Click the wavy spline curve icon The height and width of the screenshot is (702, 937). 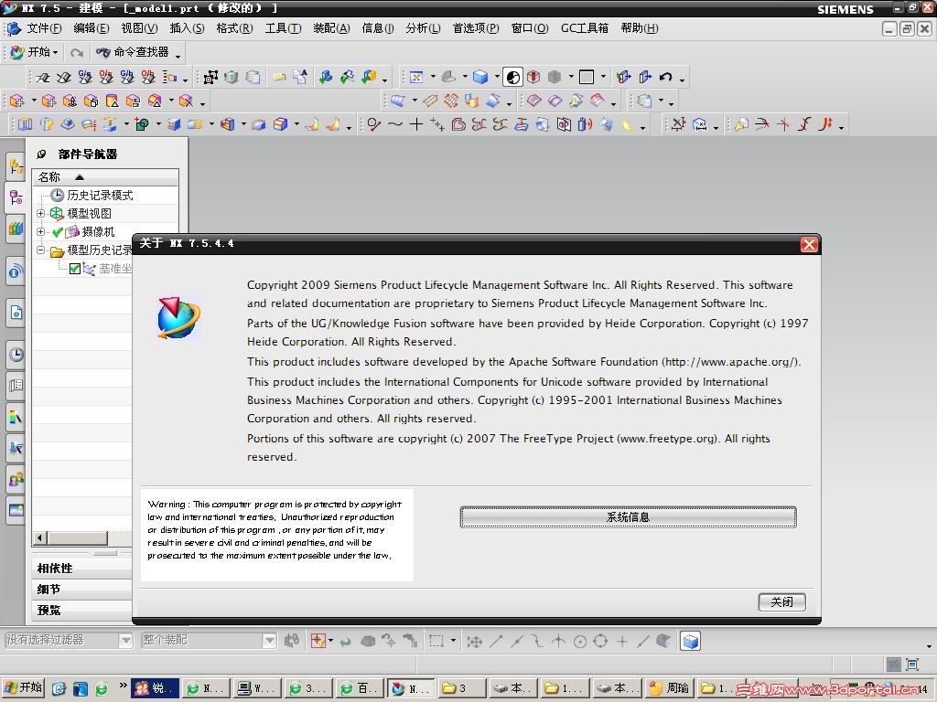pos(395,124)
